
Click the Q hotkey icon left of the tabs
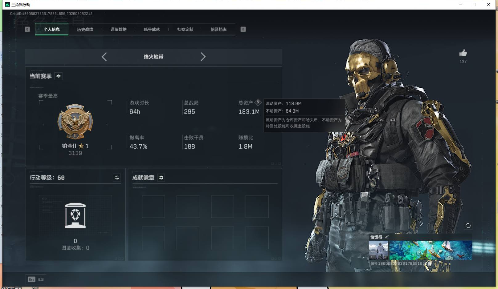[x=27, y=29]
